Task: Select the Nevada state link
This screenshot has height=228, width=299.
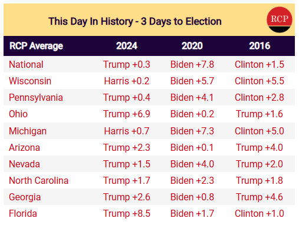Action: point(24,164)
